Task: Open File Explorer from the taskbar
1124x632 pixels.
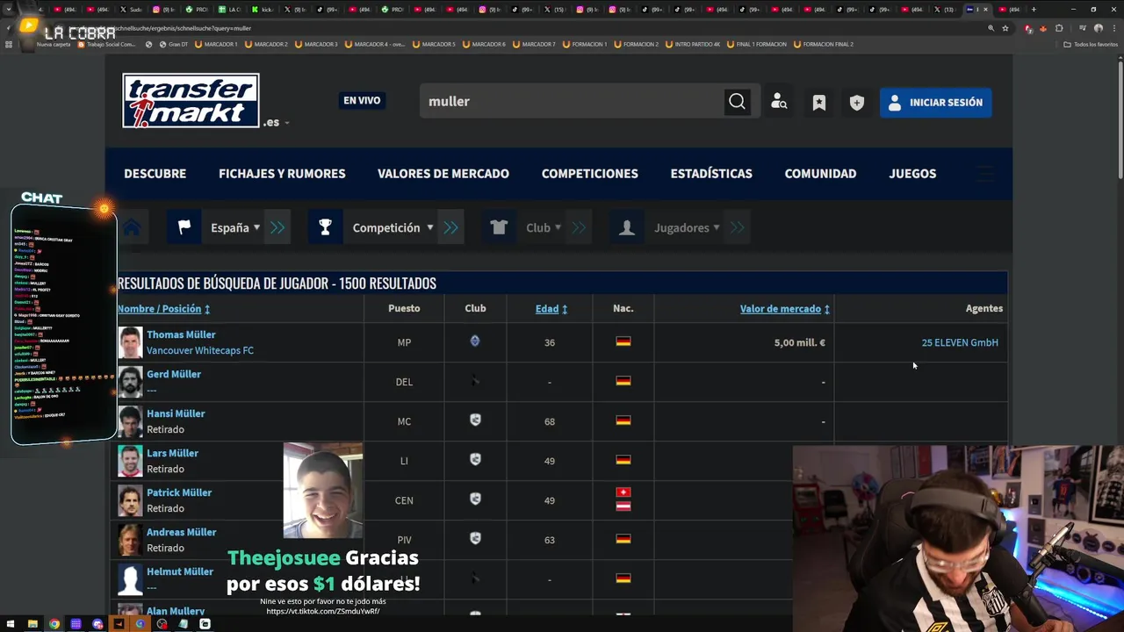Action: [x=32, y=624]
